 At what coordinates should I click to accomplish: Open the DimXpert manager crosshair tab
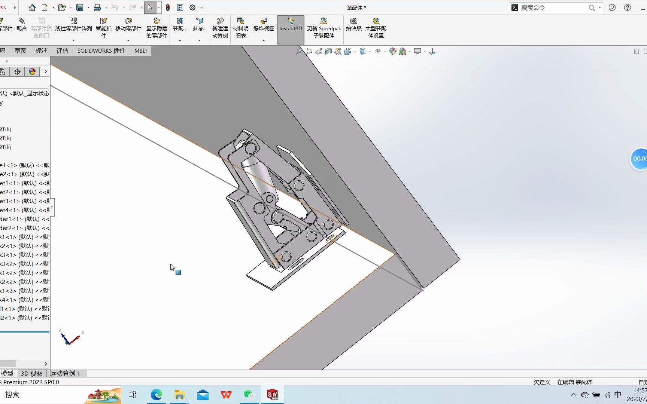17,72
